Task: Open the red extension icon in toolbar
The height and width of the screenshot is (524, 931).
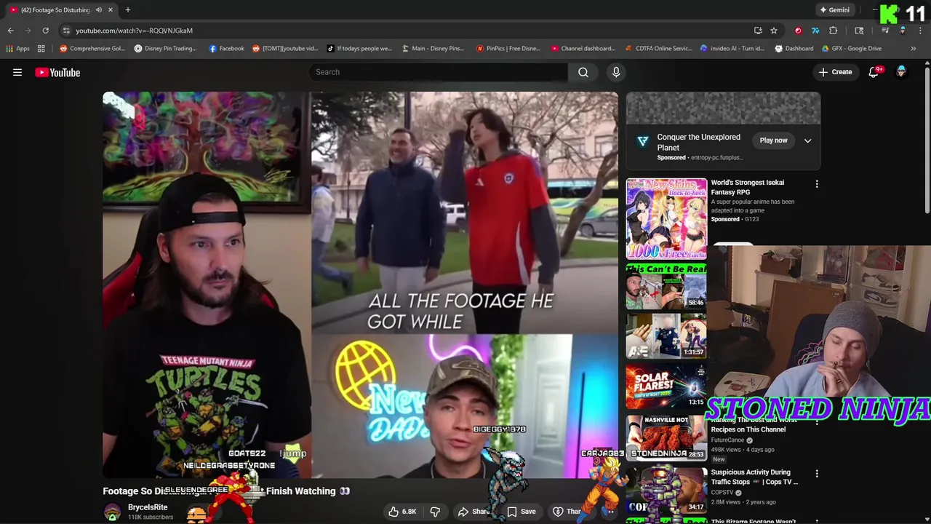Action: 798,31
